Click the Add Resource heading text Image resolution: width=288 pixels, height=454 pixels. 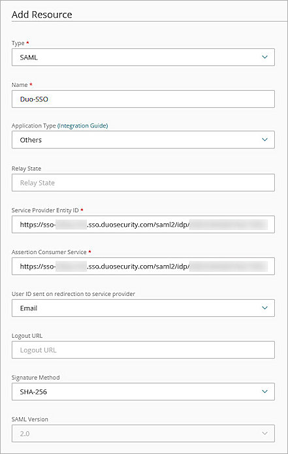[42, 14]
